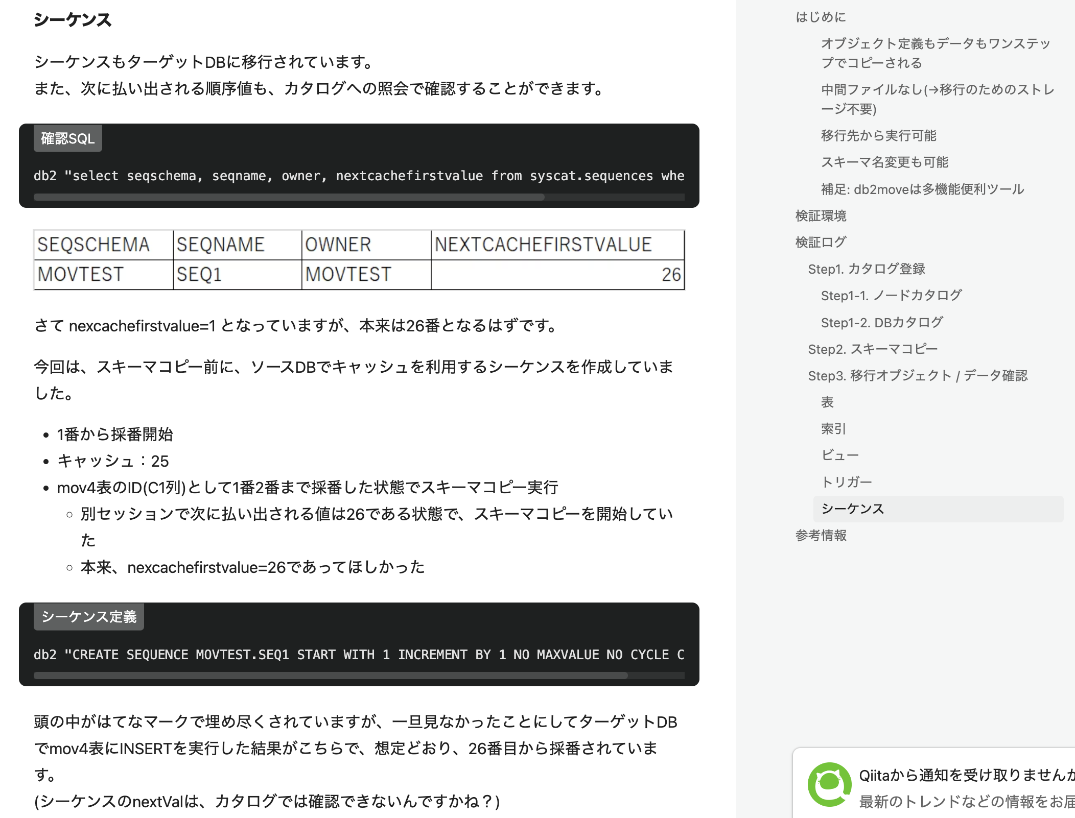
Task: Select 表 in the table of contents
Action: point(827,402)
